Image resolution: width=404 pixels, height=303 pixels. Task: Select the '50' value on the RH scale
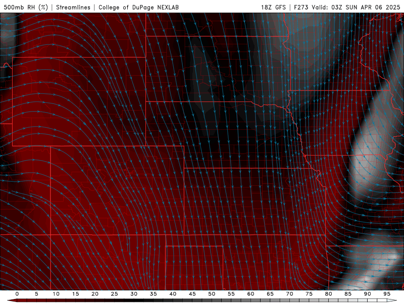[x=212, y=294]
